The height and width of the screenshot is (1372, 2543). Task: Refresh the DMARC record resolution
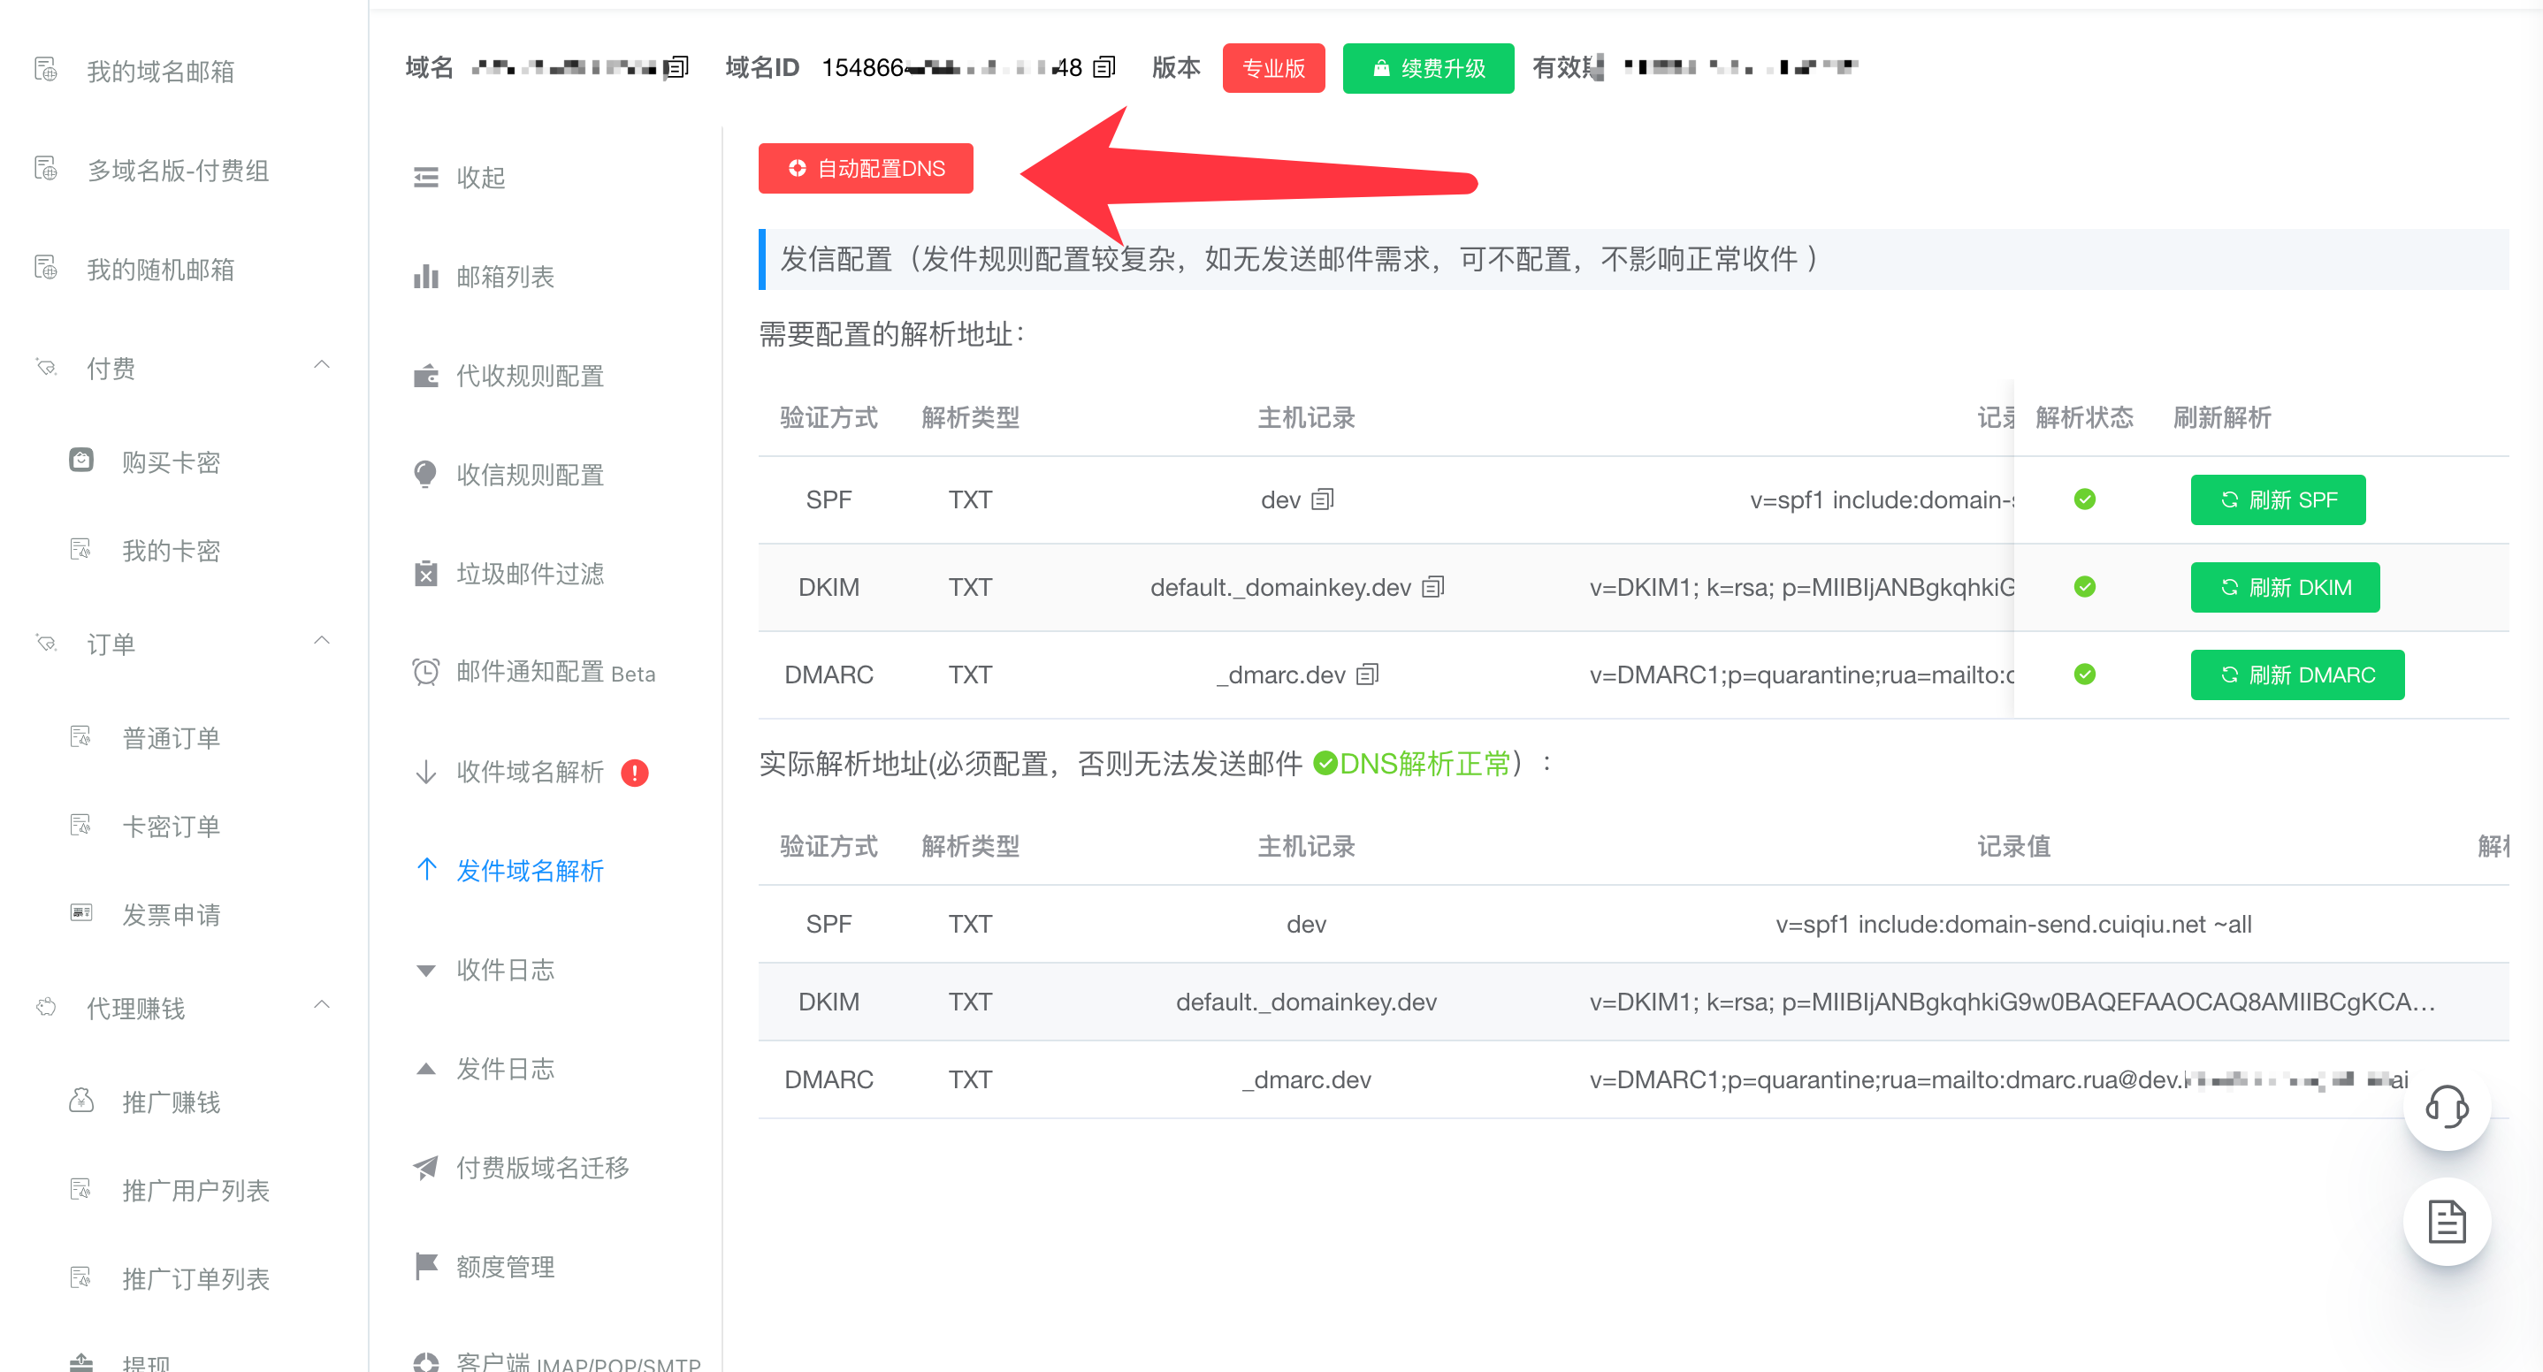[2297, 675]
